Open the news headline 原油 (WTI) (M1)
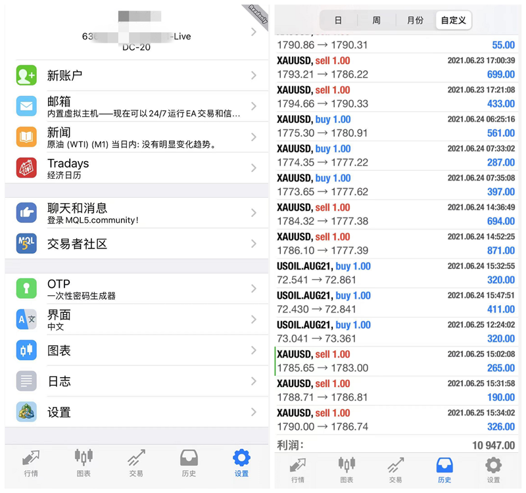 [131, 145]
